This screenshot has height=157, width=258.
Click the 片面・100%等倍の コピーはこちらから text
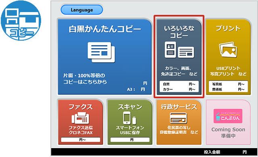[85, 78]
